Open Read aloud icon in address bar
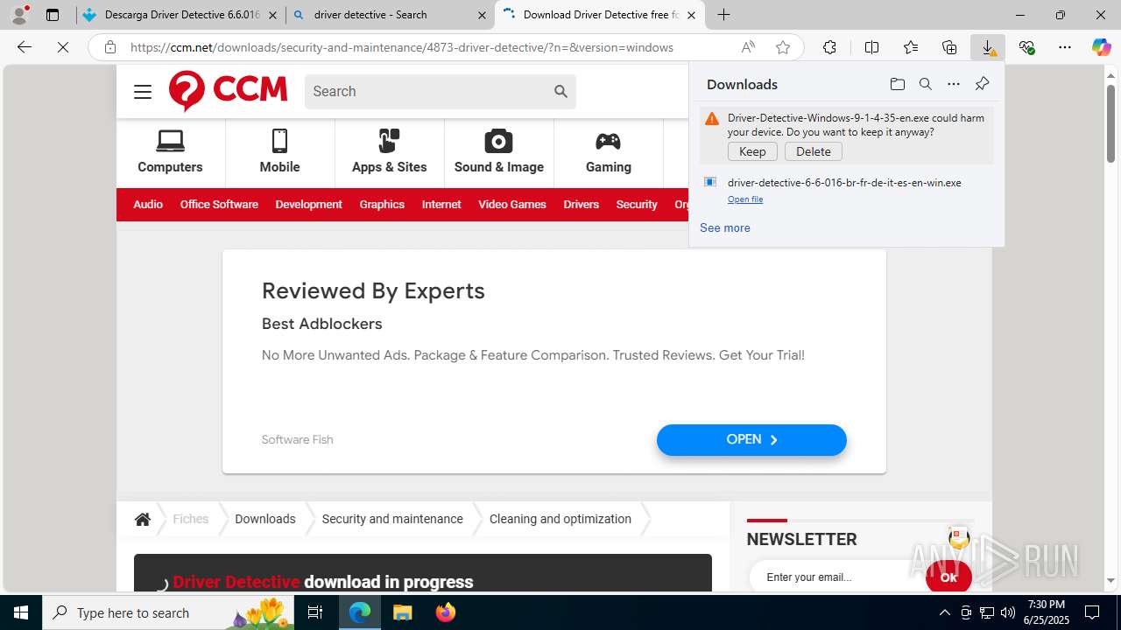Screen dimensions: 1121x630 tap(748, 47)
